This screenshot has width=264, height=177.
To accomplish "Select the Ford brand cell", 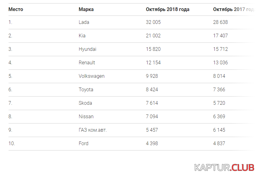I will (83, 143).
